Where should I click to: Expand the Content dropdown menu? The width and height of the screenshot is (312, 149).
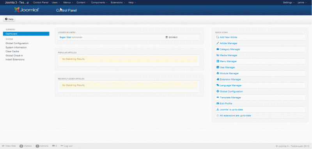(82, 3)
